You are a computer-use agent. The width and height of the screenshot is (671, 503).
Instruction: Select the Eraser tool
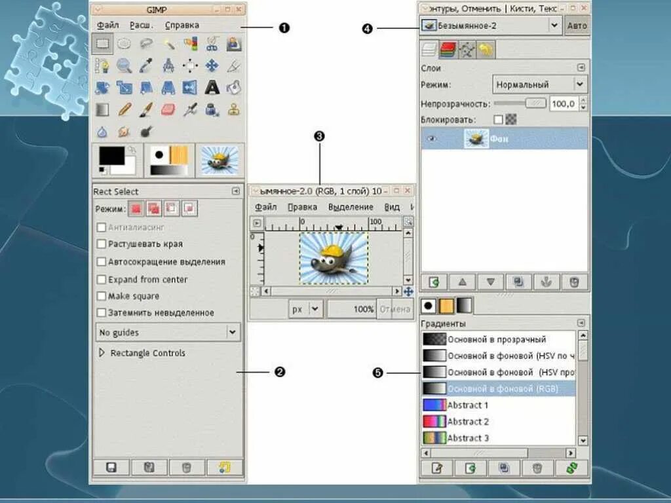[x=168, y=110]
